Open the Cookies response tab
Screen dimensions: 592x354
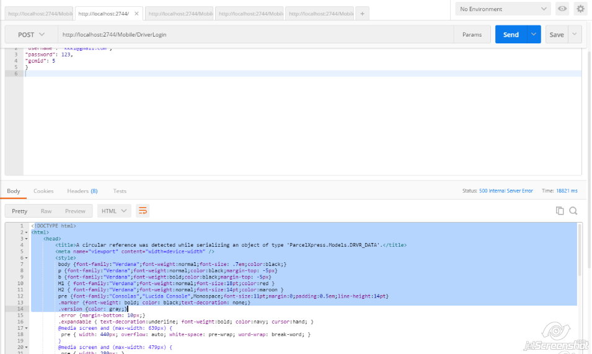tap(43, 191)
